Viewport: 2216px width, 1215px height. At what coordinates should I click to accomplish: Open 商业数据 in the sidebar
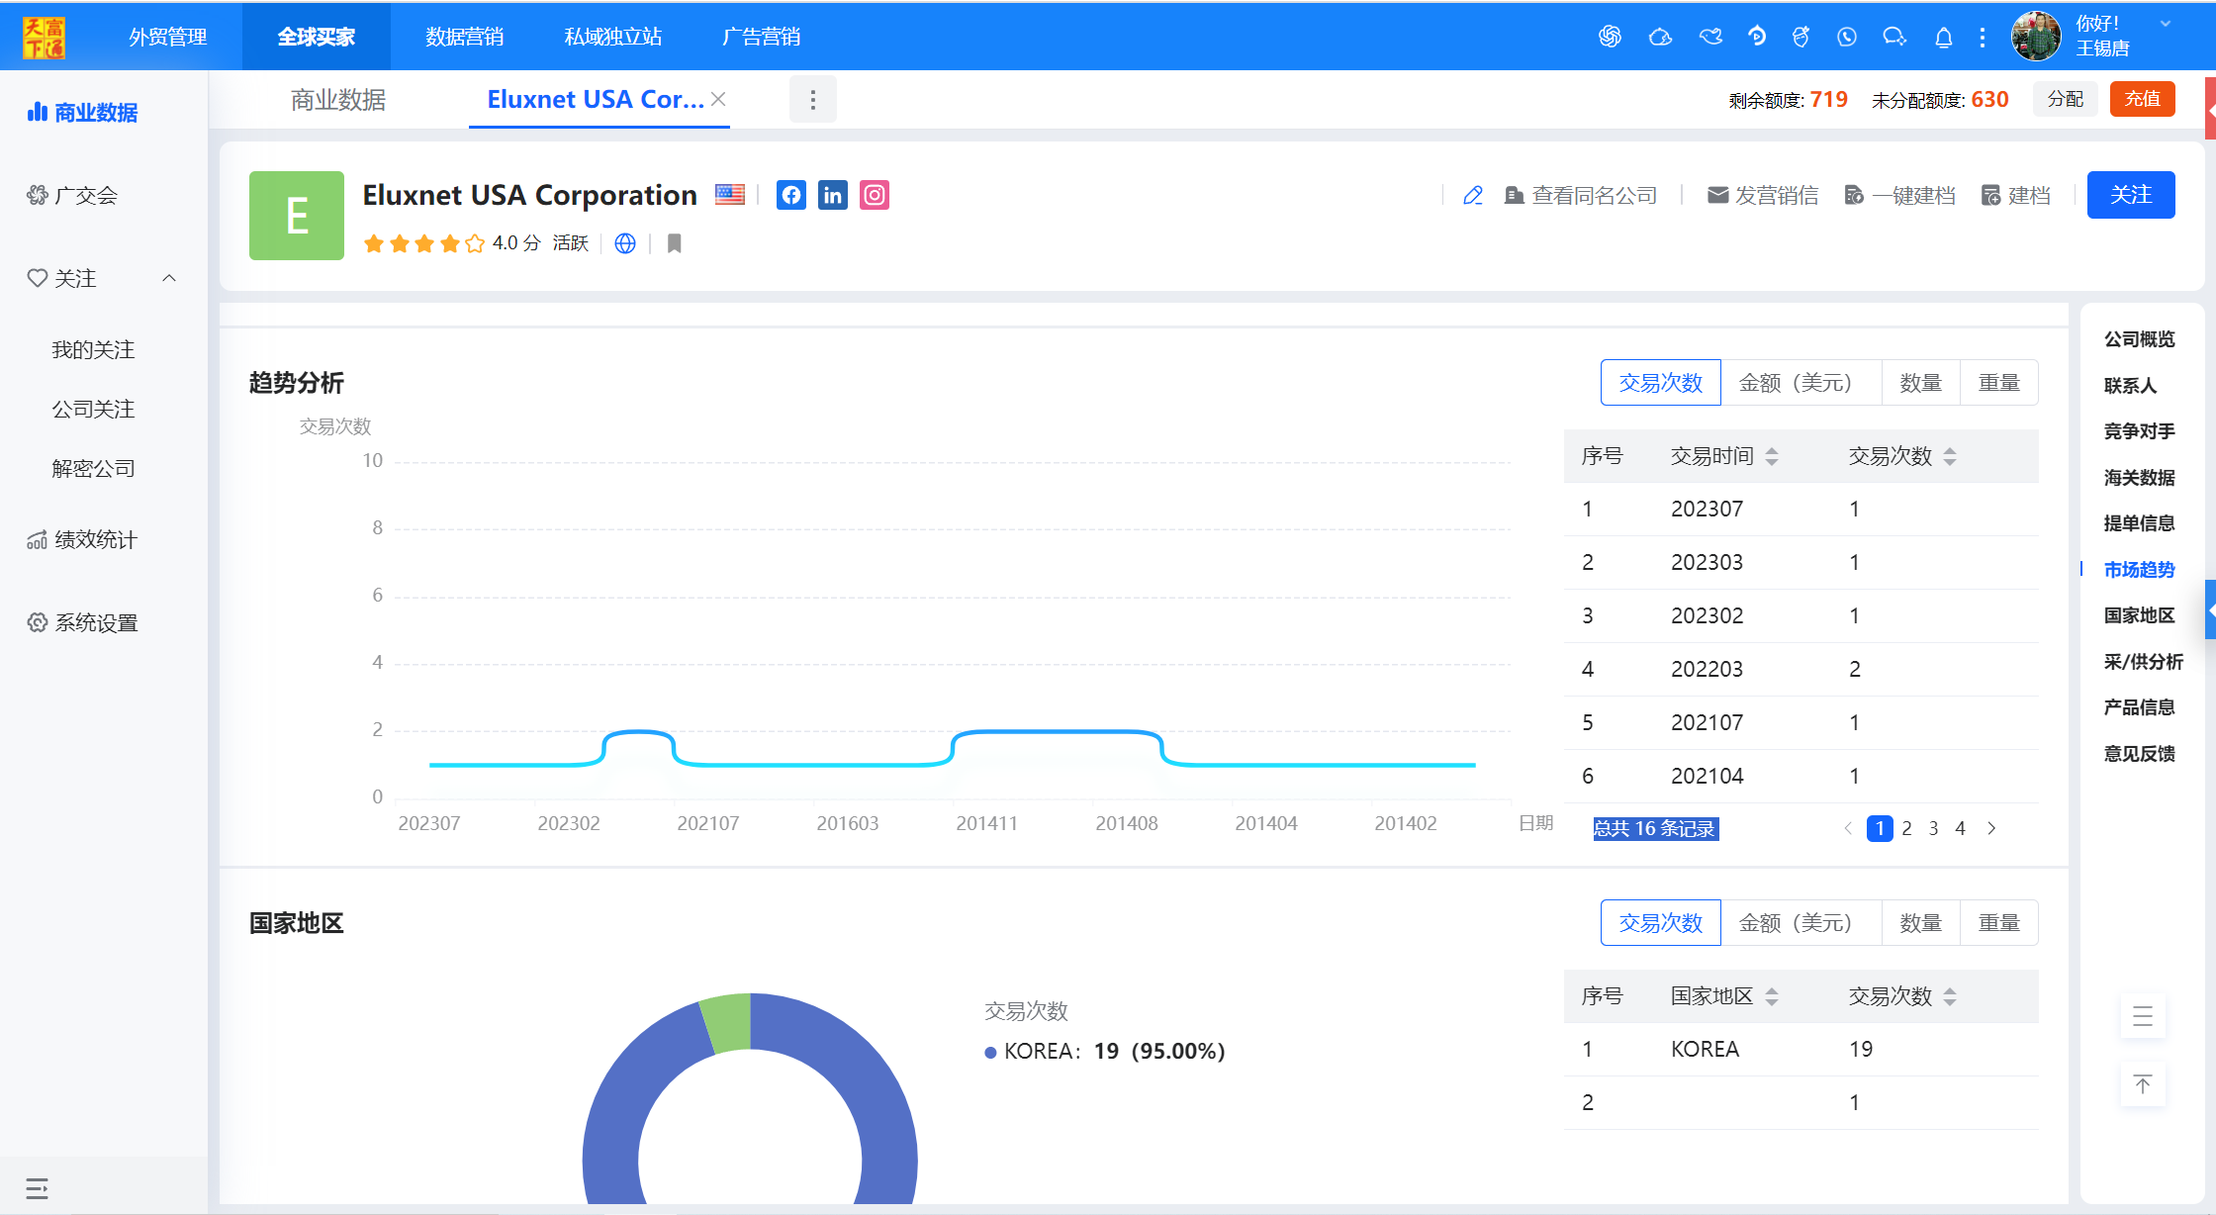tap(83, 112)
